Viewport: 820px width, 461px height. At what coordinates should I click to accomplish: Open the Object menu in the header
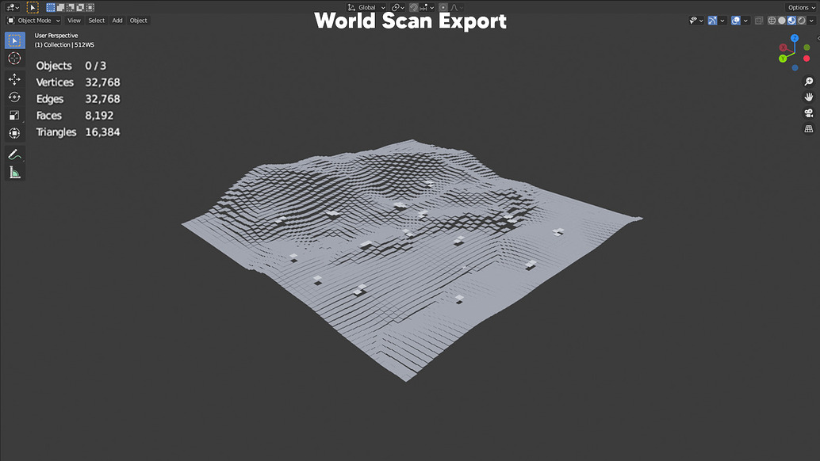(138, 20)
